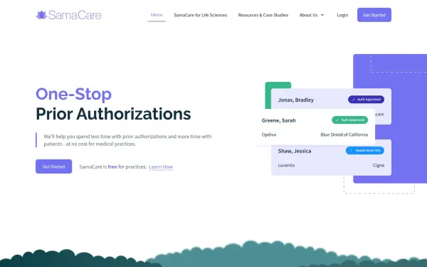Select the Jonas, Bradley Auth Approved badge
This screenshot has width=427, height=267.
pyautogui.click(x=366, y=100)
